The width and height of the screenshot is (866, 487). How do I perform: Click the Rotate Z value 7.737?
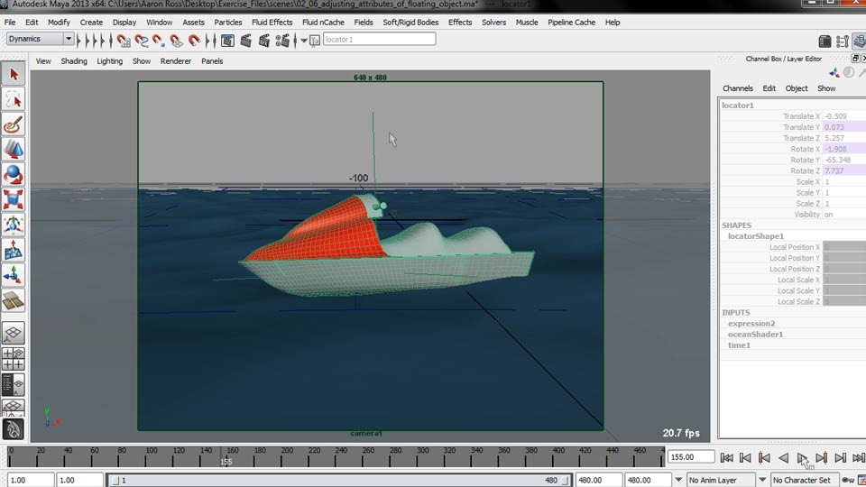click(844, 170)
